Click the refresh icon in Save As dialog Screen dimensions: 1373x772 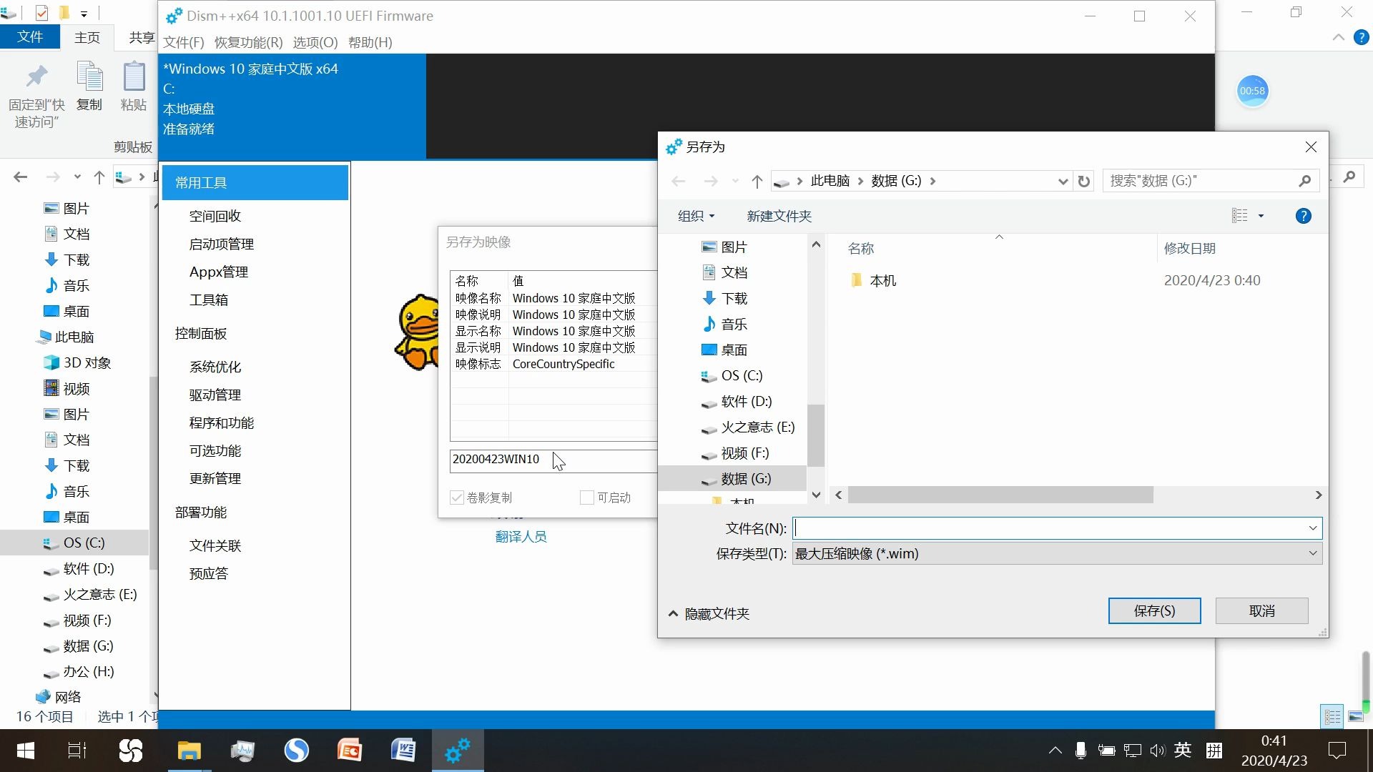tap(1084, 181)
